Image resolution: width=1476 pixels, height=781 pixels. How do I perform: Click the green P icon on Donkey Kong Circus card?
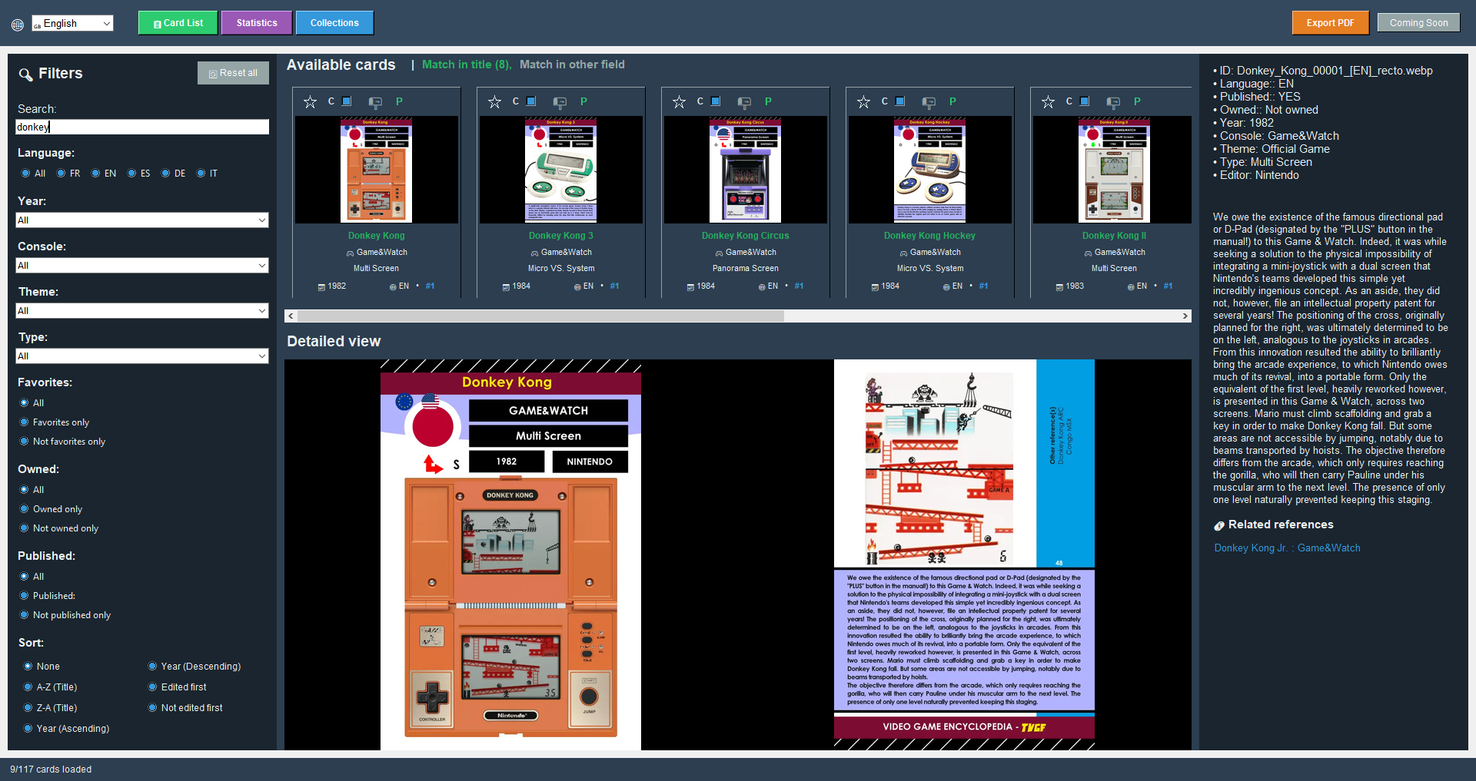tap(768, 101)
